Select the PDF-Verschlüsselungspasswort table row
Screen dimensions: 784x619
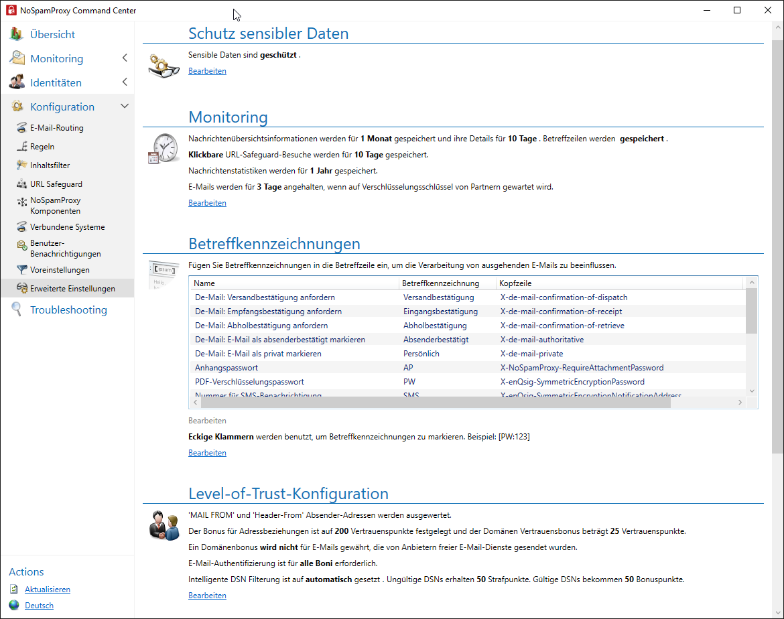click(468, 381)
